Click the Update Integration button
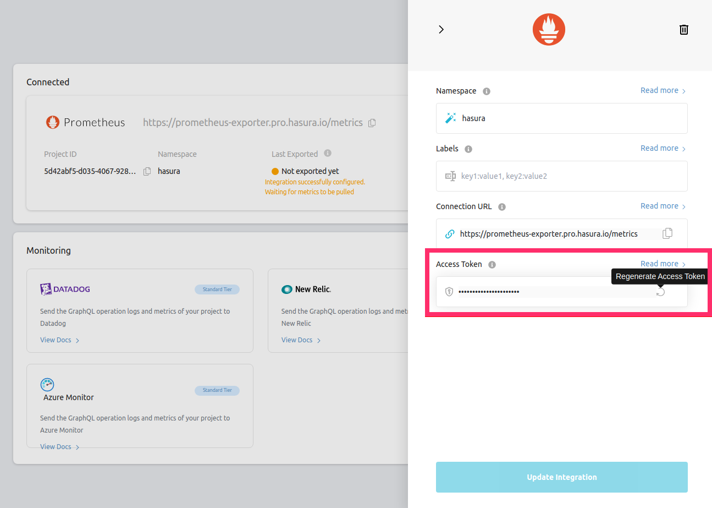 click(561, 477)
